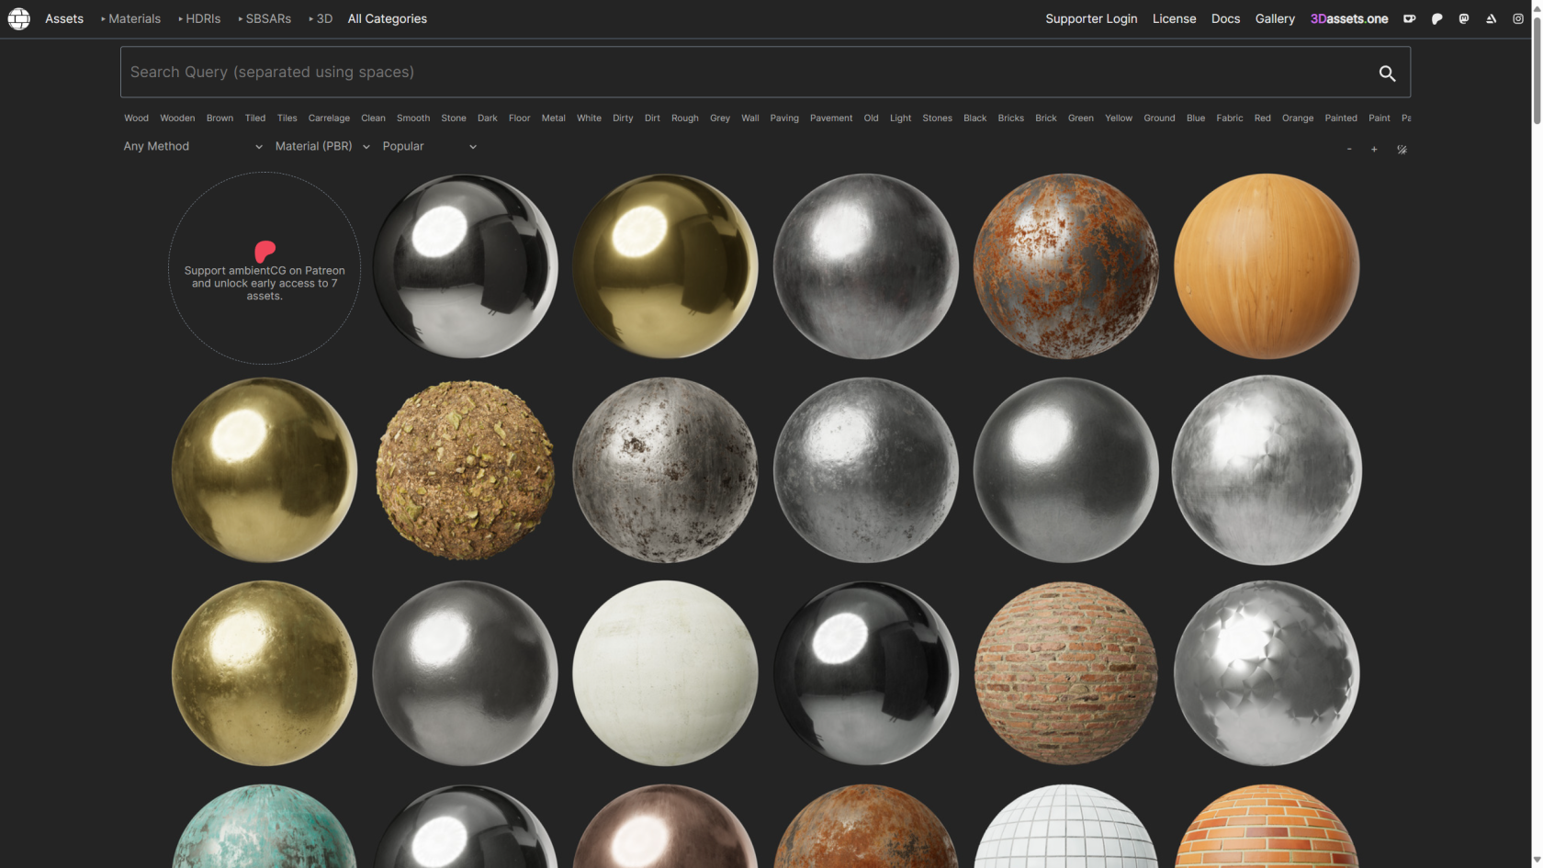Filter by the Smooth tag
The image size is (1543, 868).
pyautogui.click(x=413, y=118)
